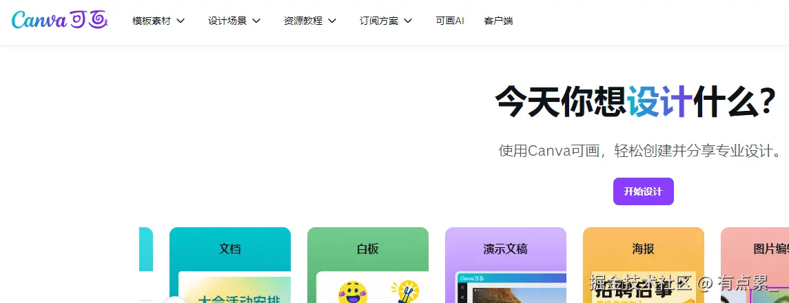Screen dimensions: 789x303
Task: Expand the 订阅方案 chevron arrow
Action: point(407,21)
